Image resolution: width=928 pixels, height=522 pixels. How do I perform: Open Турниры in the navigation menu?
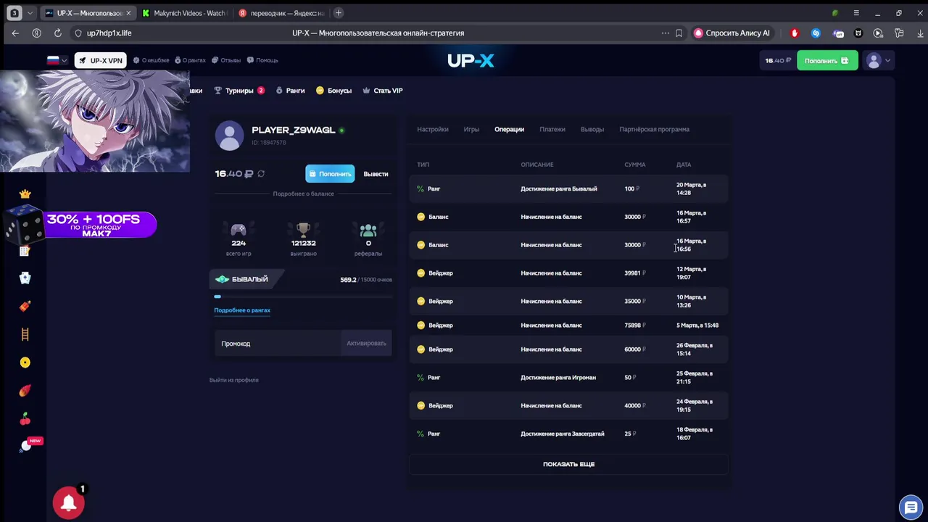(239, 91)
